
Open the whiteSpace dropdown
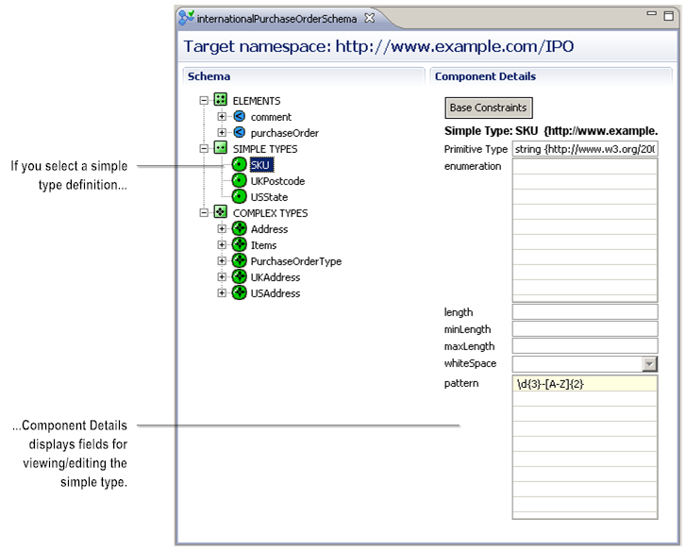tap(649, 364)
